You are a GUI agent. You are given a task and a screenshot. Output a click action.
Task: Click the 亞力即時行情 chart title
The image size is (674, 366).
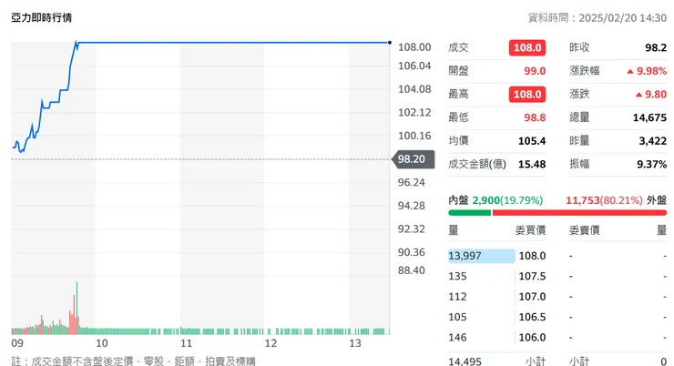pyautogui.click(x=41, y=17)
